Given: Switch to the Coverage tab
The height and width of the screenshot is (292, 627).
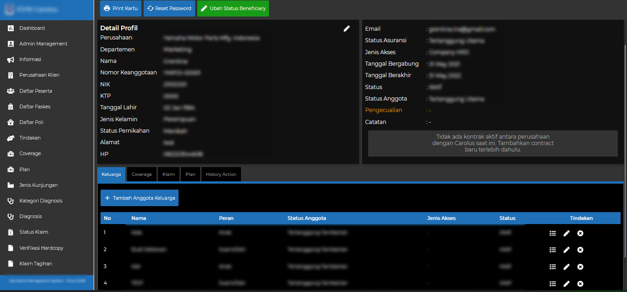Looking at the screenshot, I should [x=141, y=174].
